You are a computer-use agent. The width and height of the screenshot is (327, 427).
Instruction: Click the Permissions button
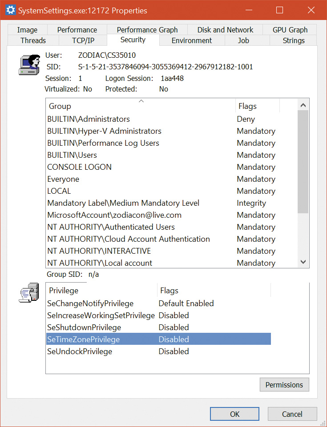pyautogui.click(x=284, y=385)
